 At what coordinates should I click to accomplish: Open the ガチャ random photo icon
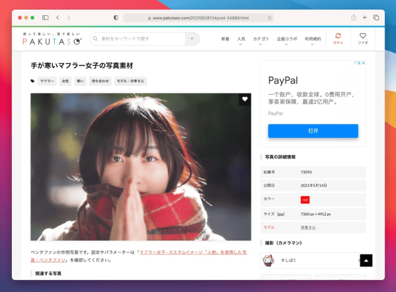tap(338, 38)
